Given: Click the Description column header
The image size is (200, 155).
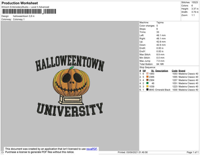Looking at the screenshot, I should [162, 71].
